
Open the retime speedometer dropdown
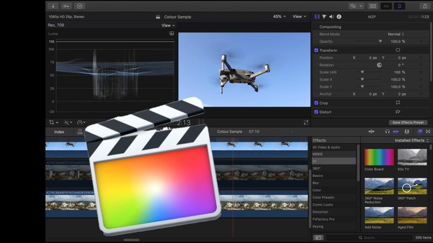[81, 122]
